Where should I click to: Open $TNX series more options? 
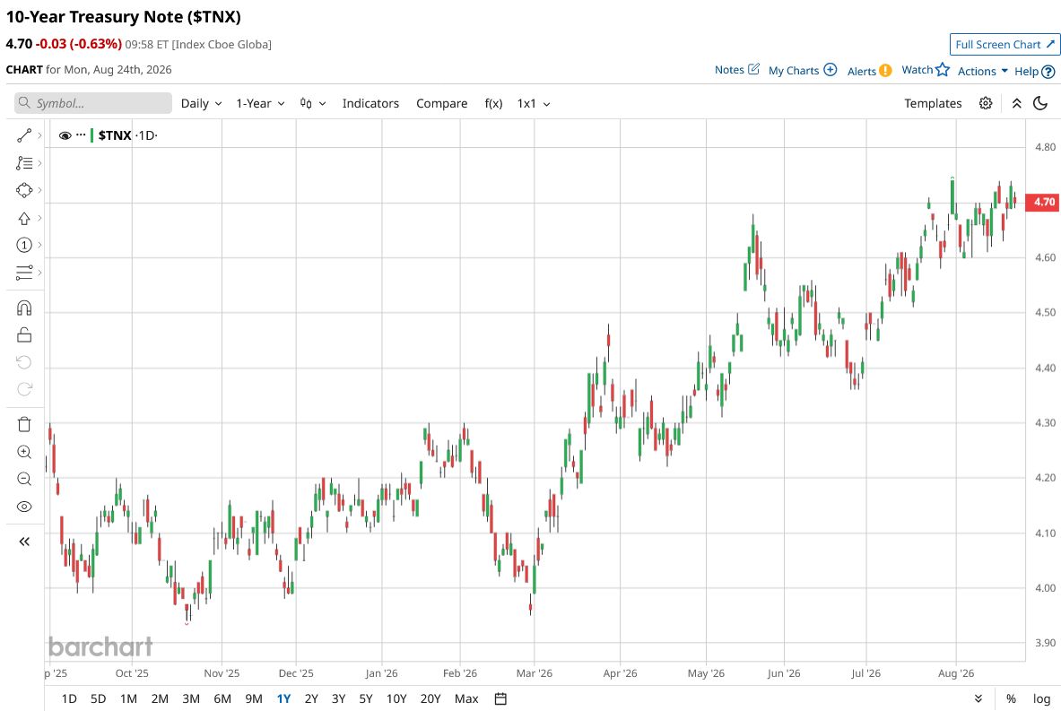82,135
